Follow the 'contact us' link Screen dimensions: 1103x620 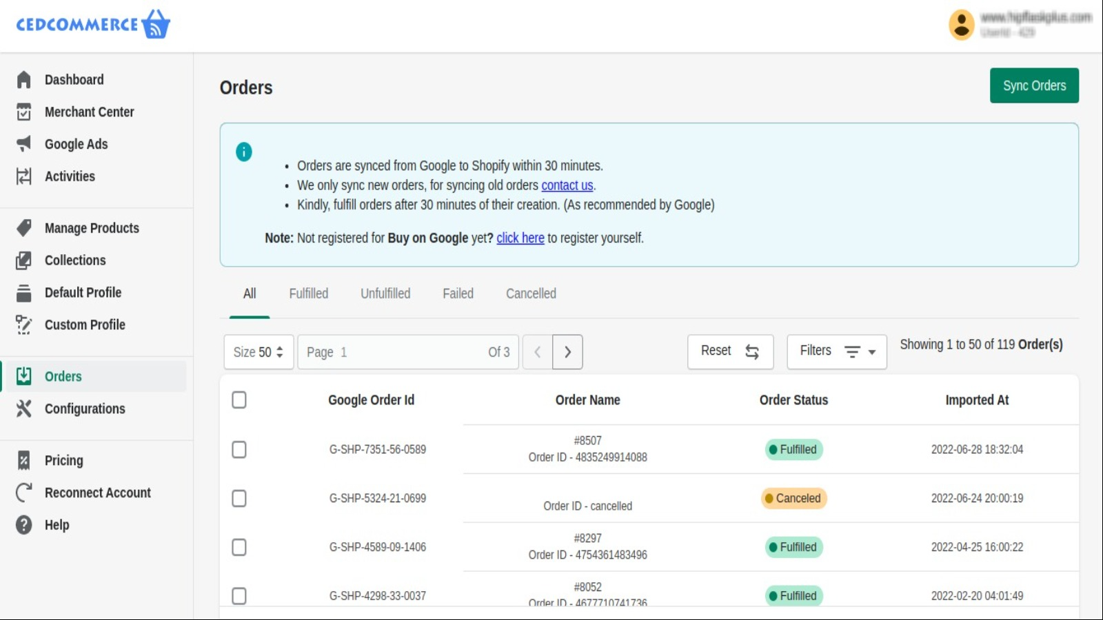pos(567,185)
